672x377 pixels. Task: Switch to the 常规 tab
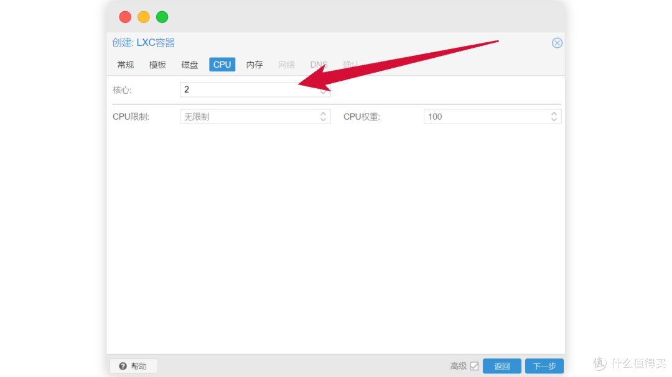(126, 65)
